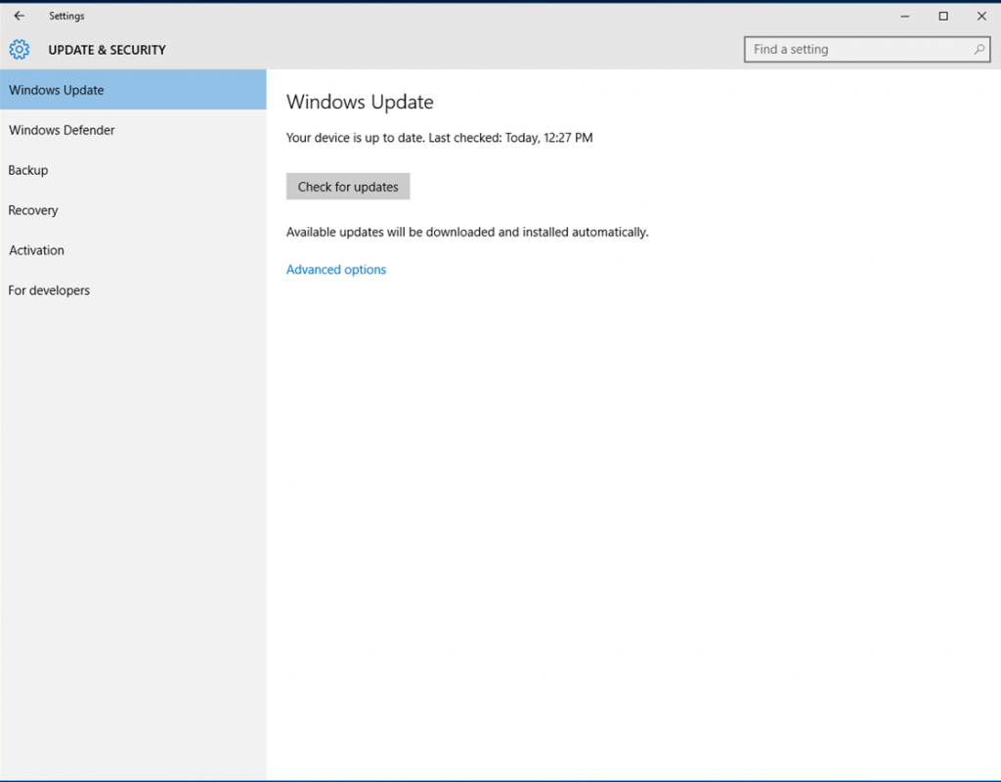Open the Windows Defender section
Image resolution: width=1001 pixels, height=782 pixels.
click(x=62, y=130)
